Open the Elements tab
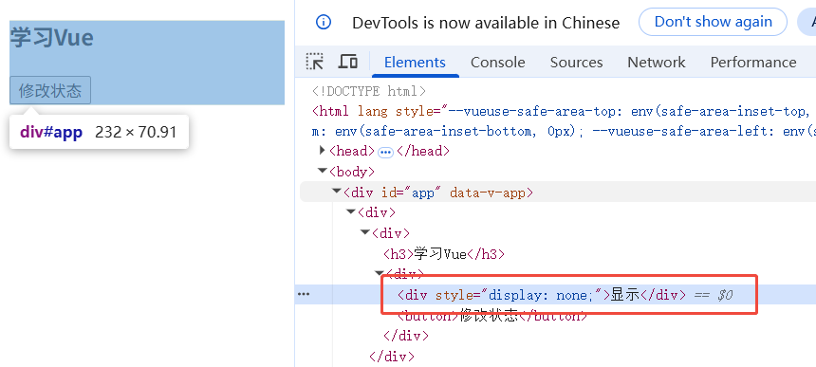 click(415, 63)
